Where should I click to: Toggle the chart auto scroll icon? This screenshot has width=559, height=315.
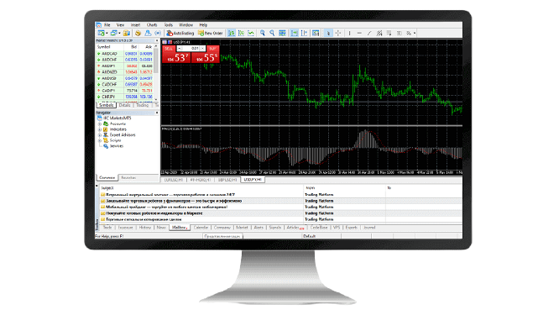(294, 33)
